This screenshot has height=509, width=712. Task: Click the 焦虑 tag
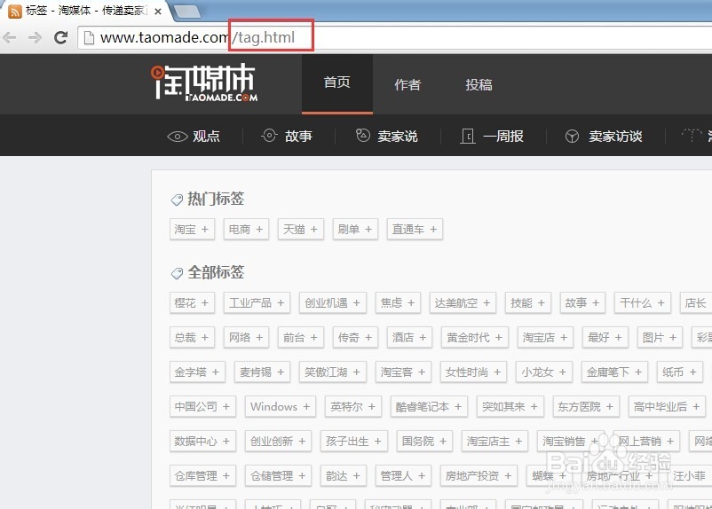tap(398, 302)
